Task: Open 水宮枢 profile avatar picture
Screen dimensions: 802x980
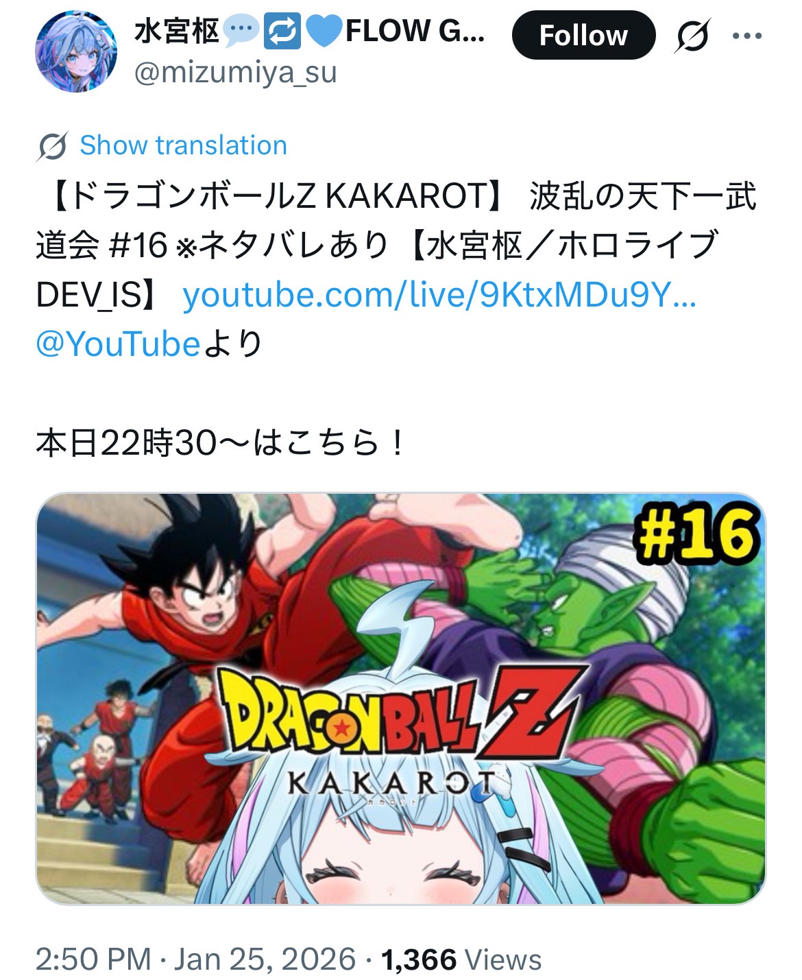Action: [x=75, y=51]
